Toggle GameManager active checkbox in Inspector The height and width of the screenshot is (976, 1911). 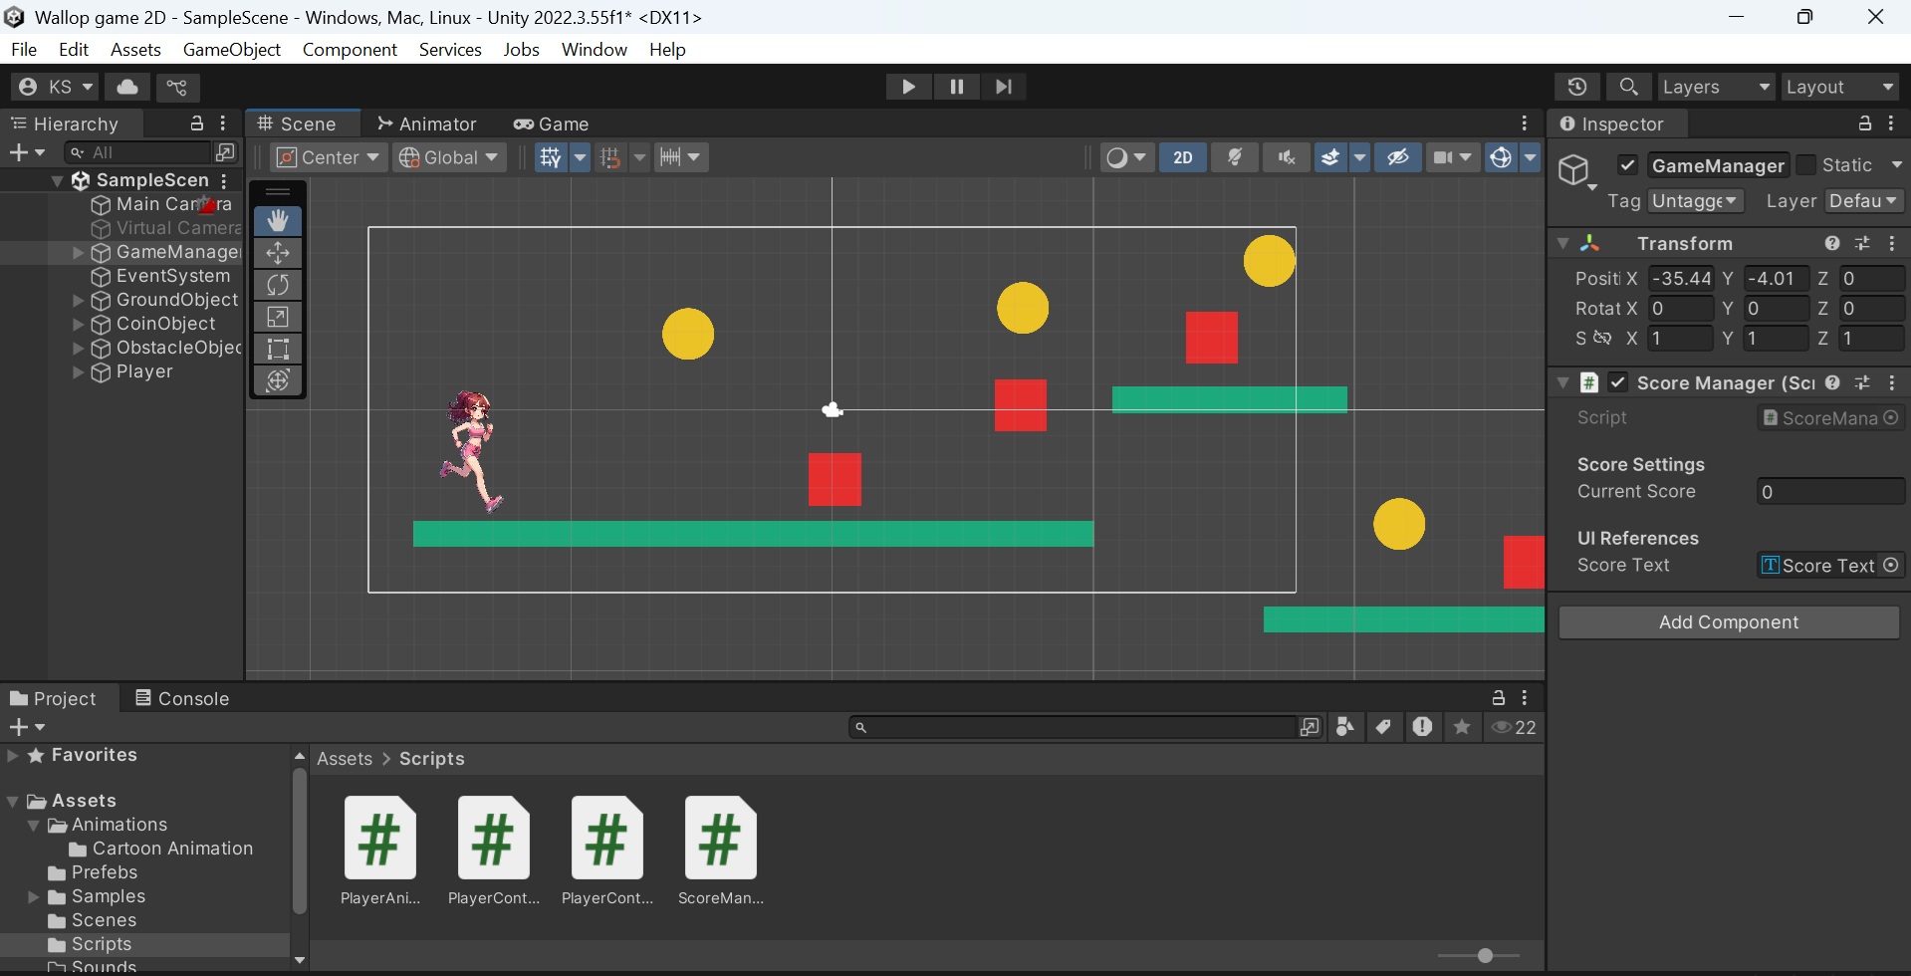[x=1627, y=165]
